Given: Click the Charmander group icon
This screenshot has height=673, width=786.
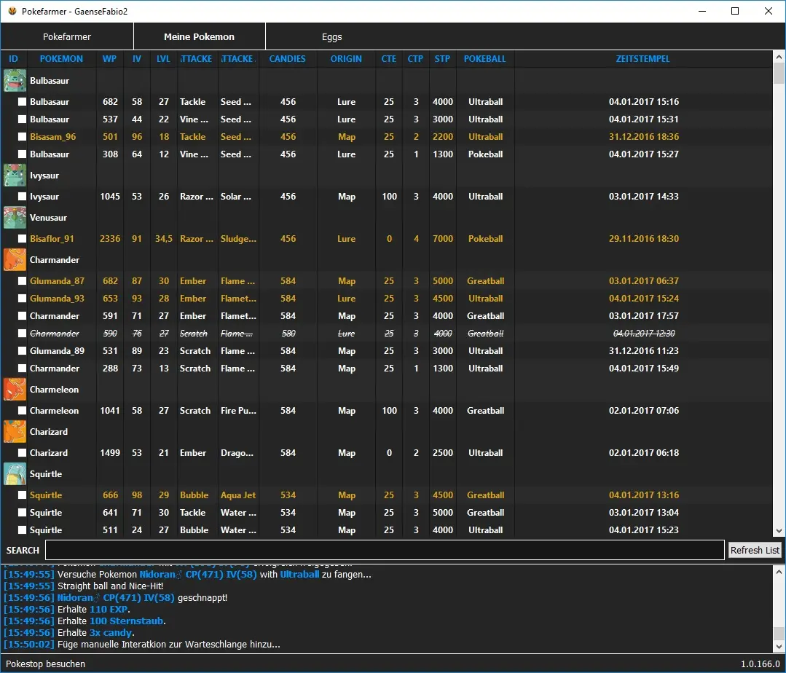Looking at the screenshot, I should coord(15,260).
